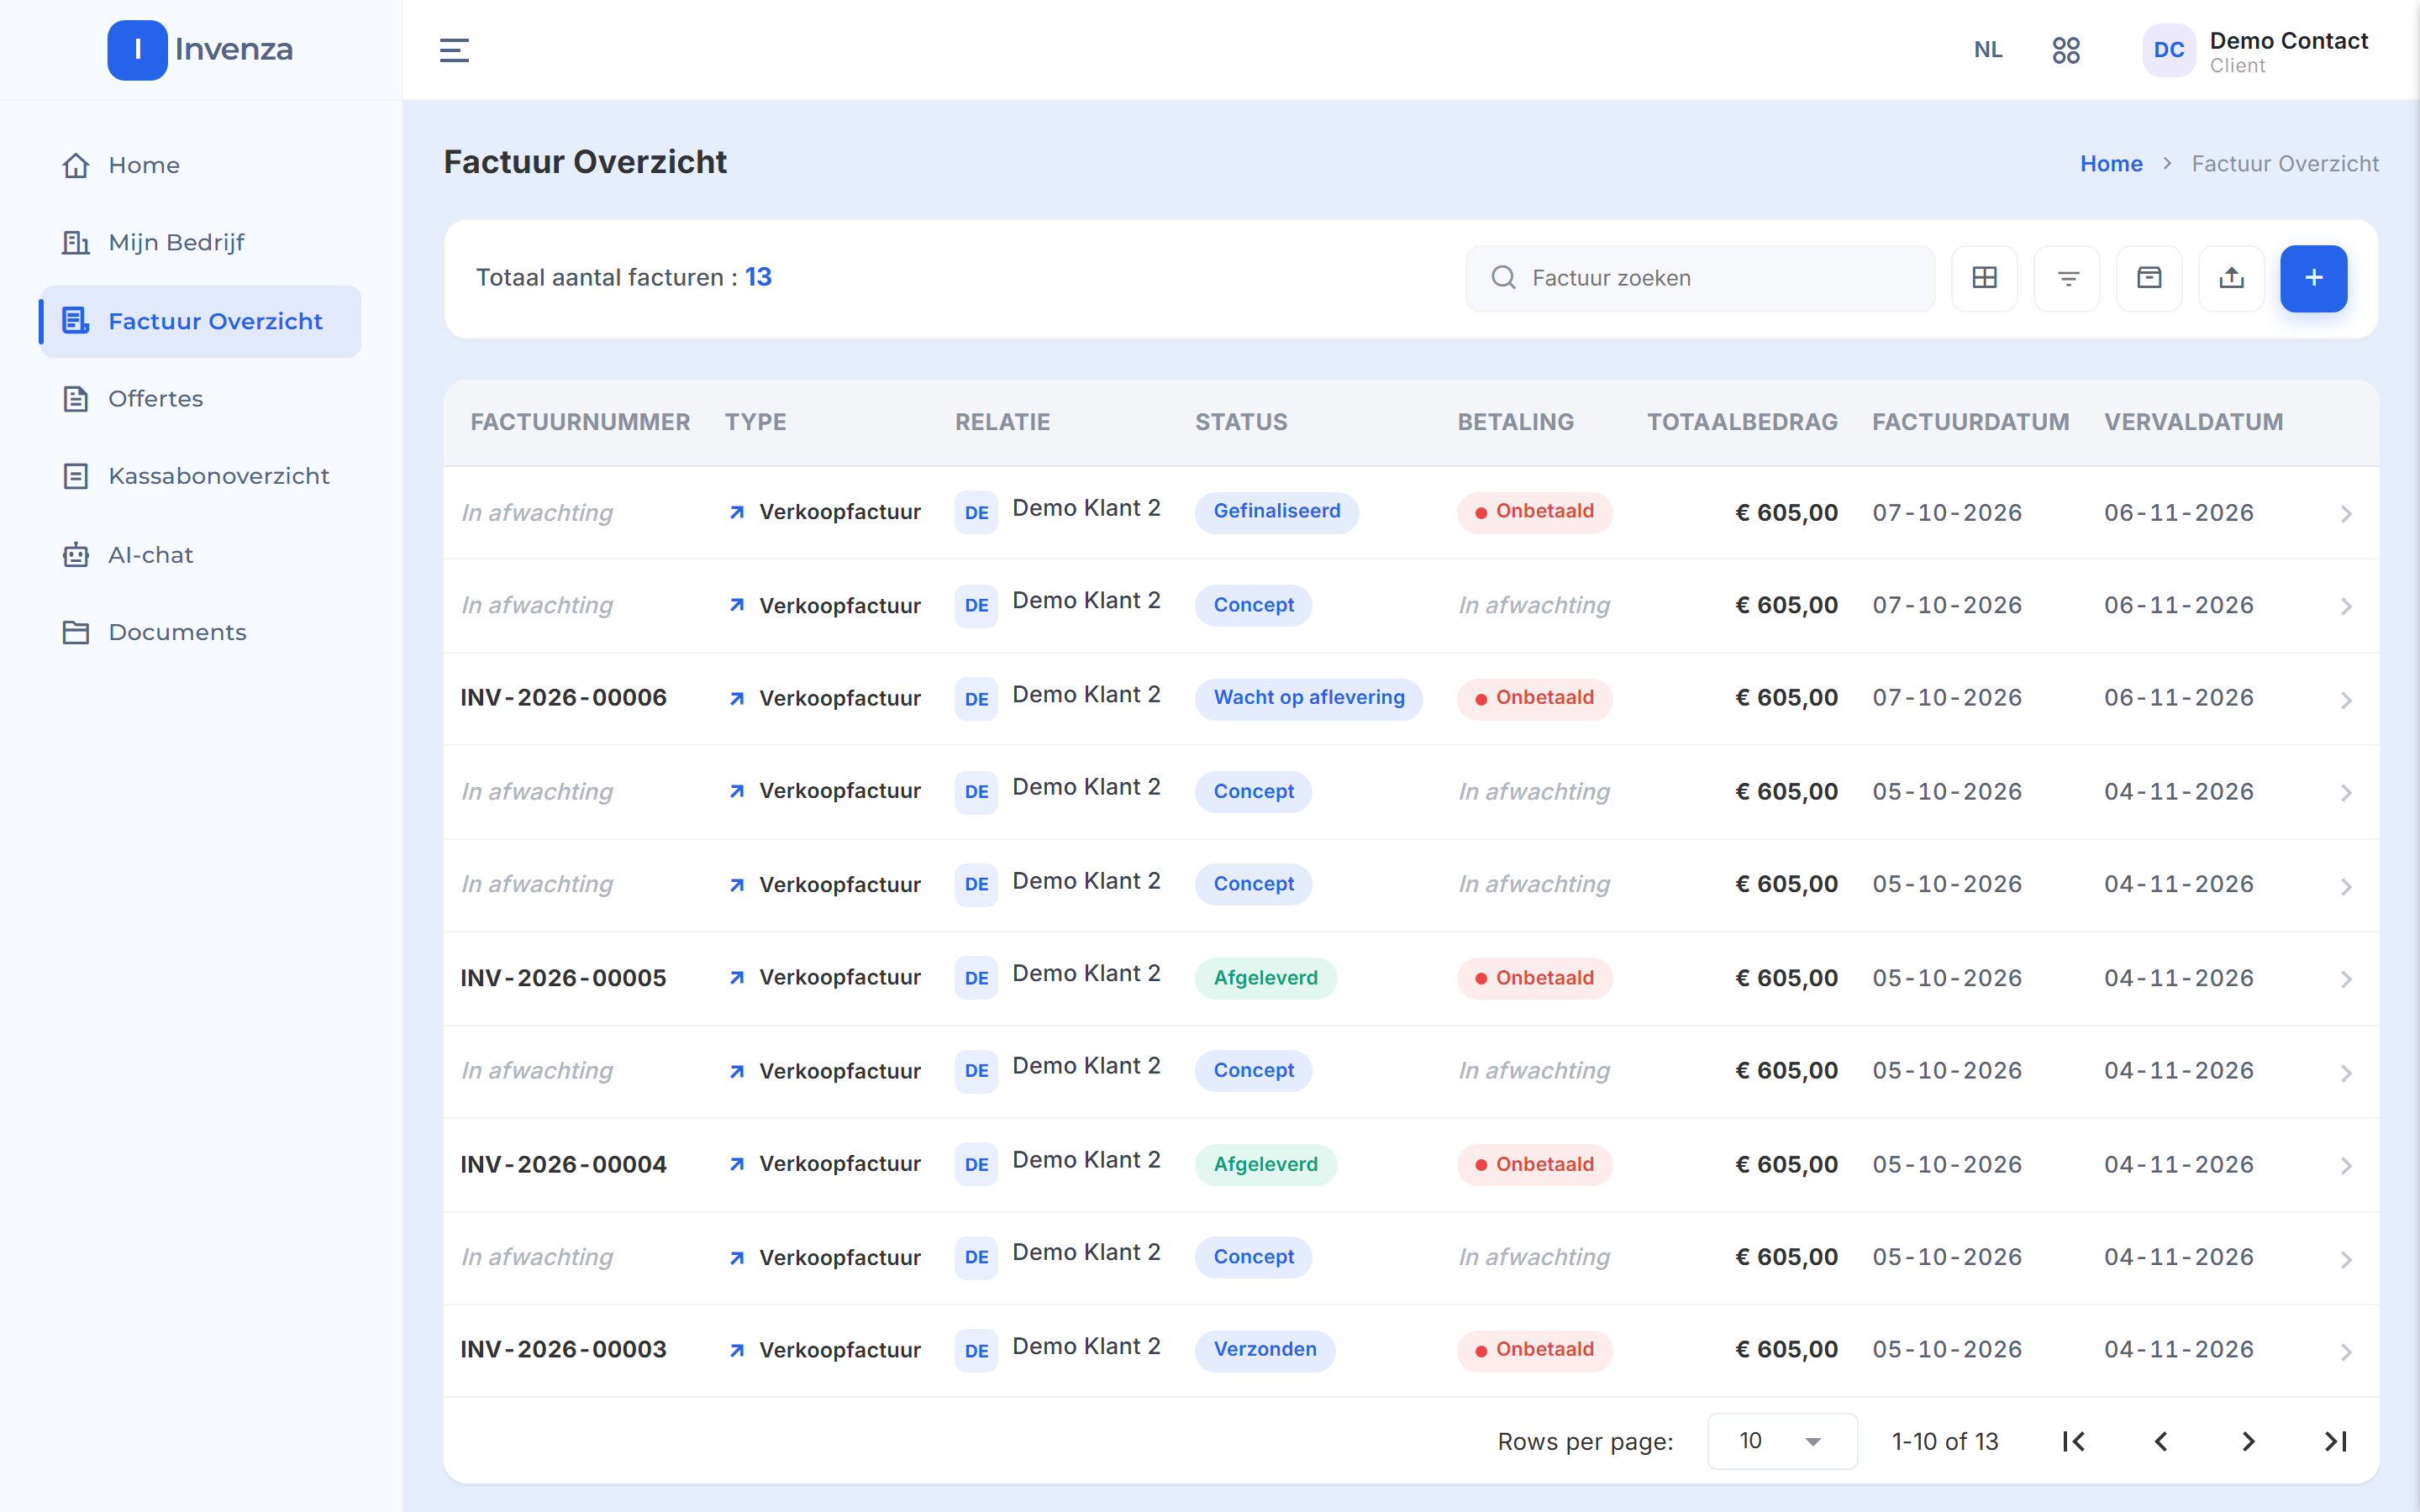Go to the first page
Image resolution: width=2420 pixels, height=1512 pixels.
pos(2073,1441)
